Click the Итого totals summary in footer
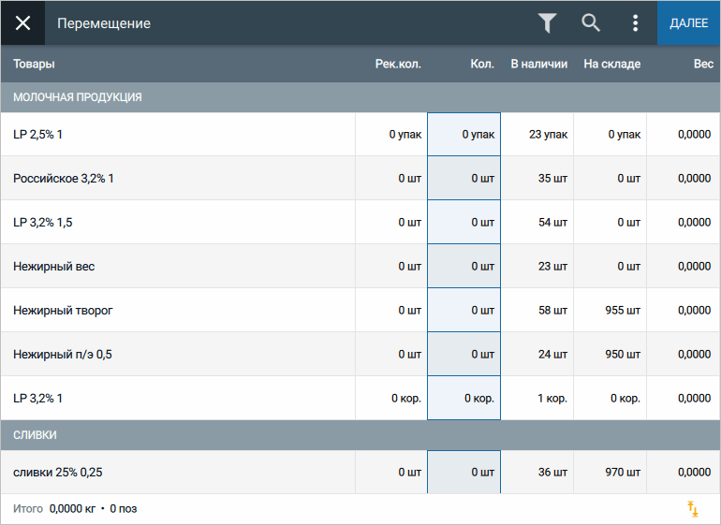Image resolution: width=721 pixels, height=525 pixels. tap(75, 508)
